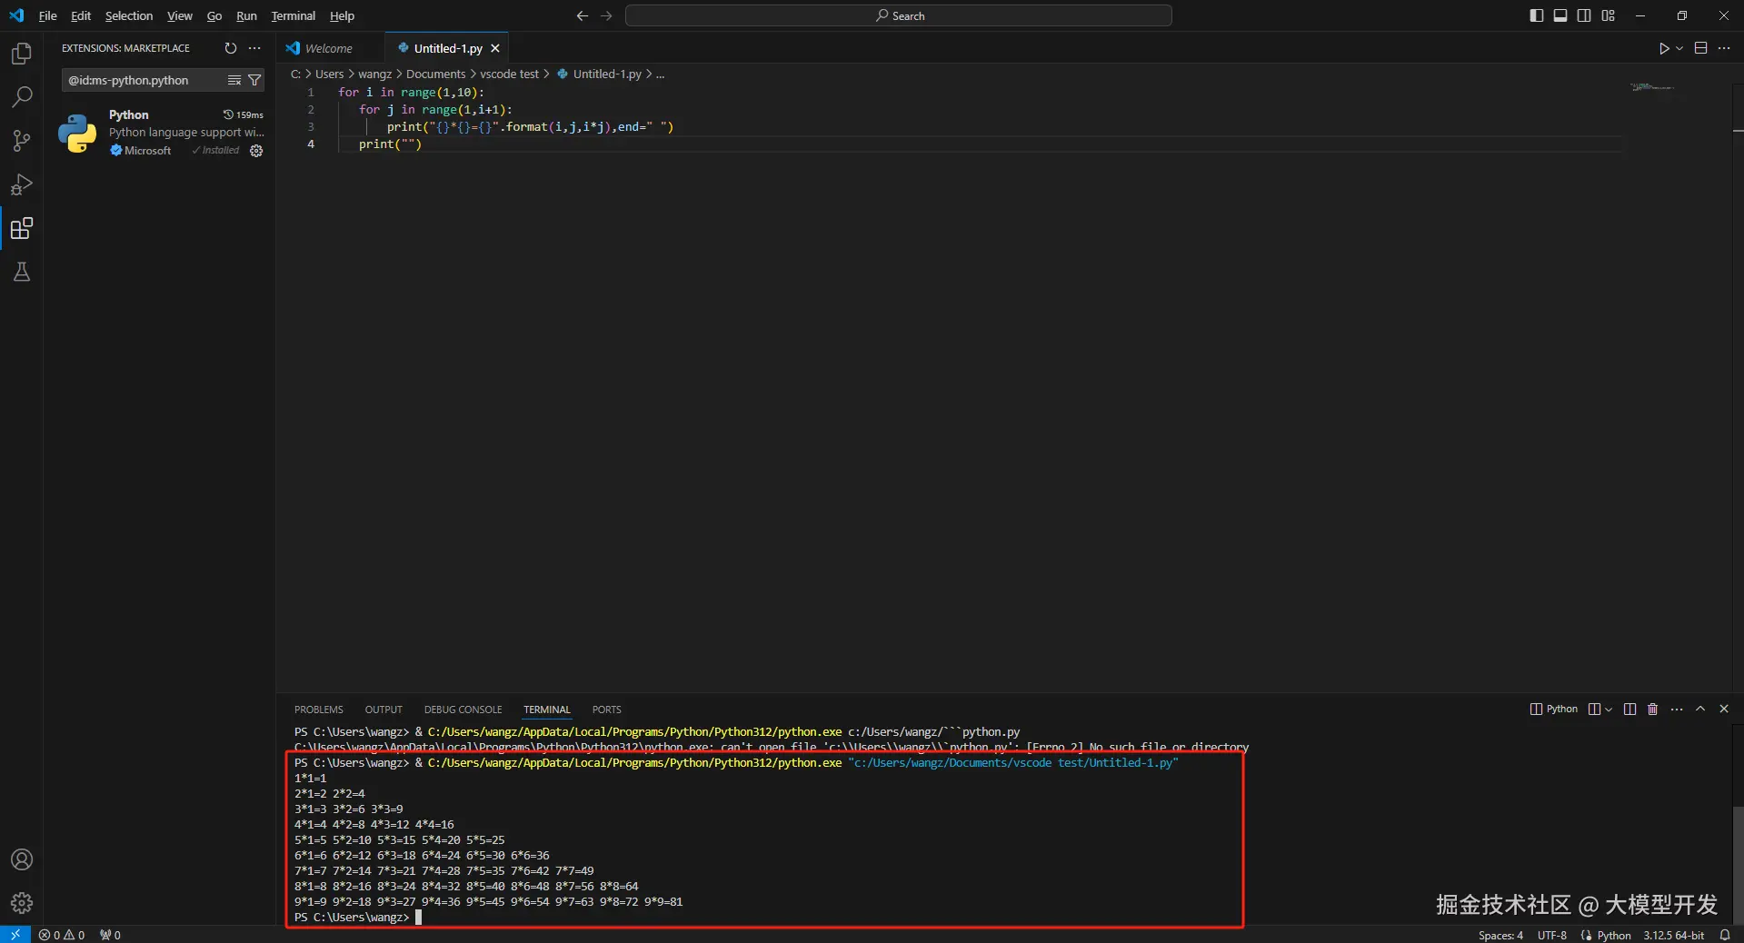Image resolution: width=1744 pixels, height=943 pixels.
Task: Split the editor to the right
Action: [x=1701, y=48]
